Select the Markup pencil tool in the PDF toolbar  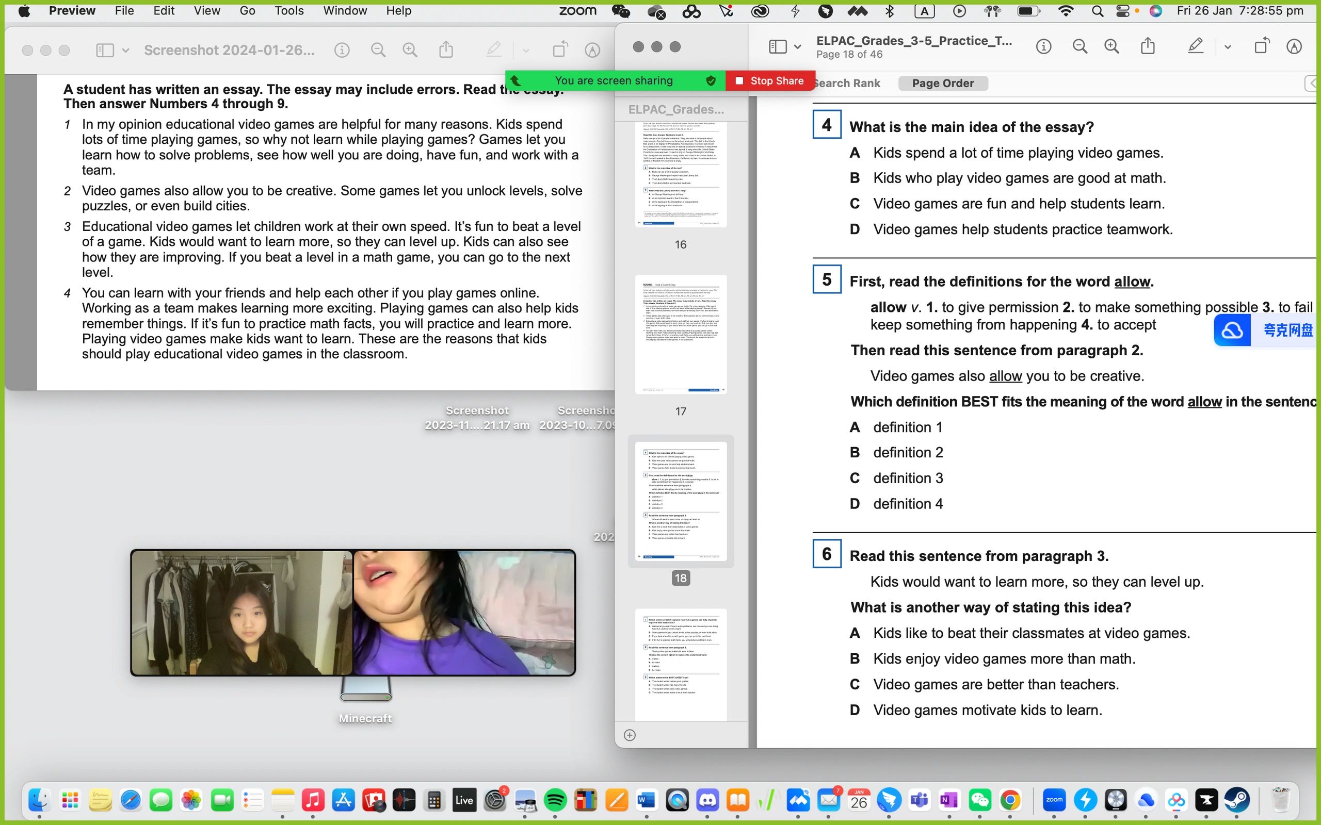click(1196, 46)
